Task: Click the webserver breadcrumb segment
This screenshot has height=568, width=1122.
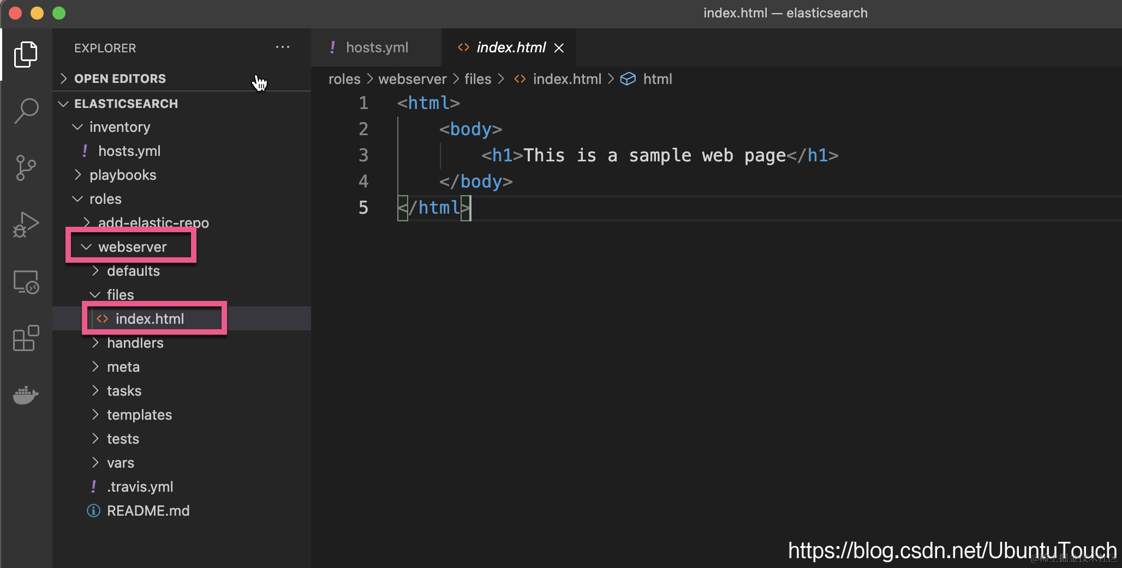Action: [412, 79]
